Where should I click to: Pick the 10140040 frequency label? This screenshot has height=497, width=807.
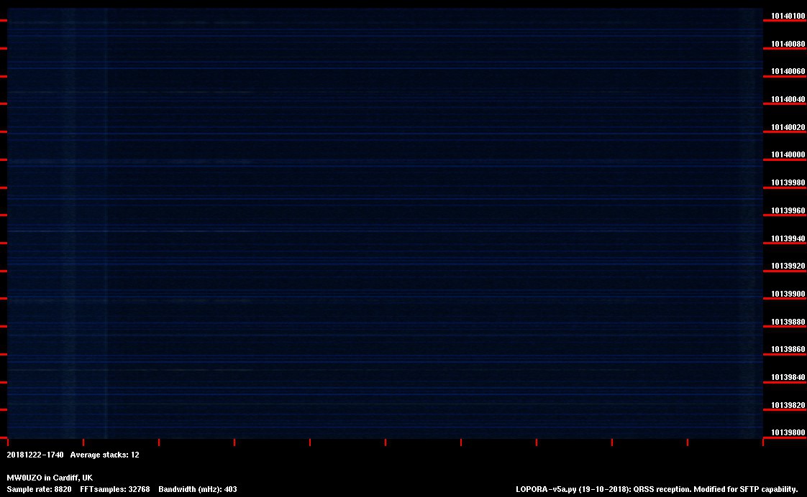tap(788, 99)
